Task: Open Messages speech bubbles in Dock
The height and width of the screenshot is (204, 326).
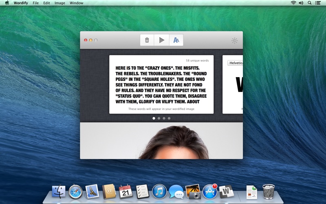Action: click(x=176, y=192)
